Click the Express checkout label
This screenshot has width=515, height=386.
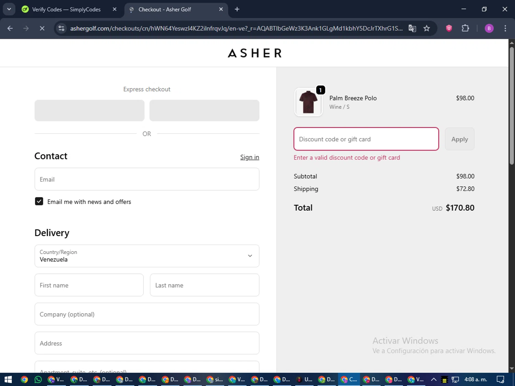click(x=147, y=89)
